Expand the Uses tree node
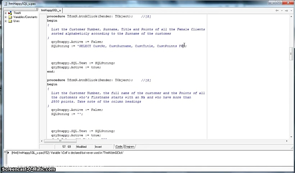This screenshot has height=173, width=295. (6, 21)
